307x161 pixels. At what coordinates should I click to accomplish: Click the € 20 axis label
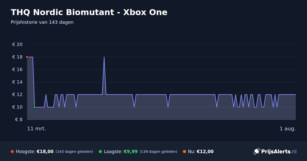(17, 44)
